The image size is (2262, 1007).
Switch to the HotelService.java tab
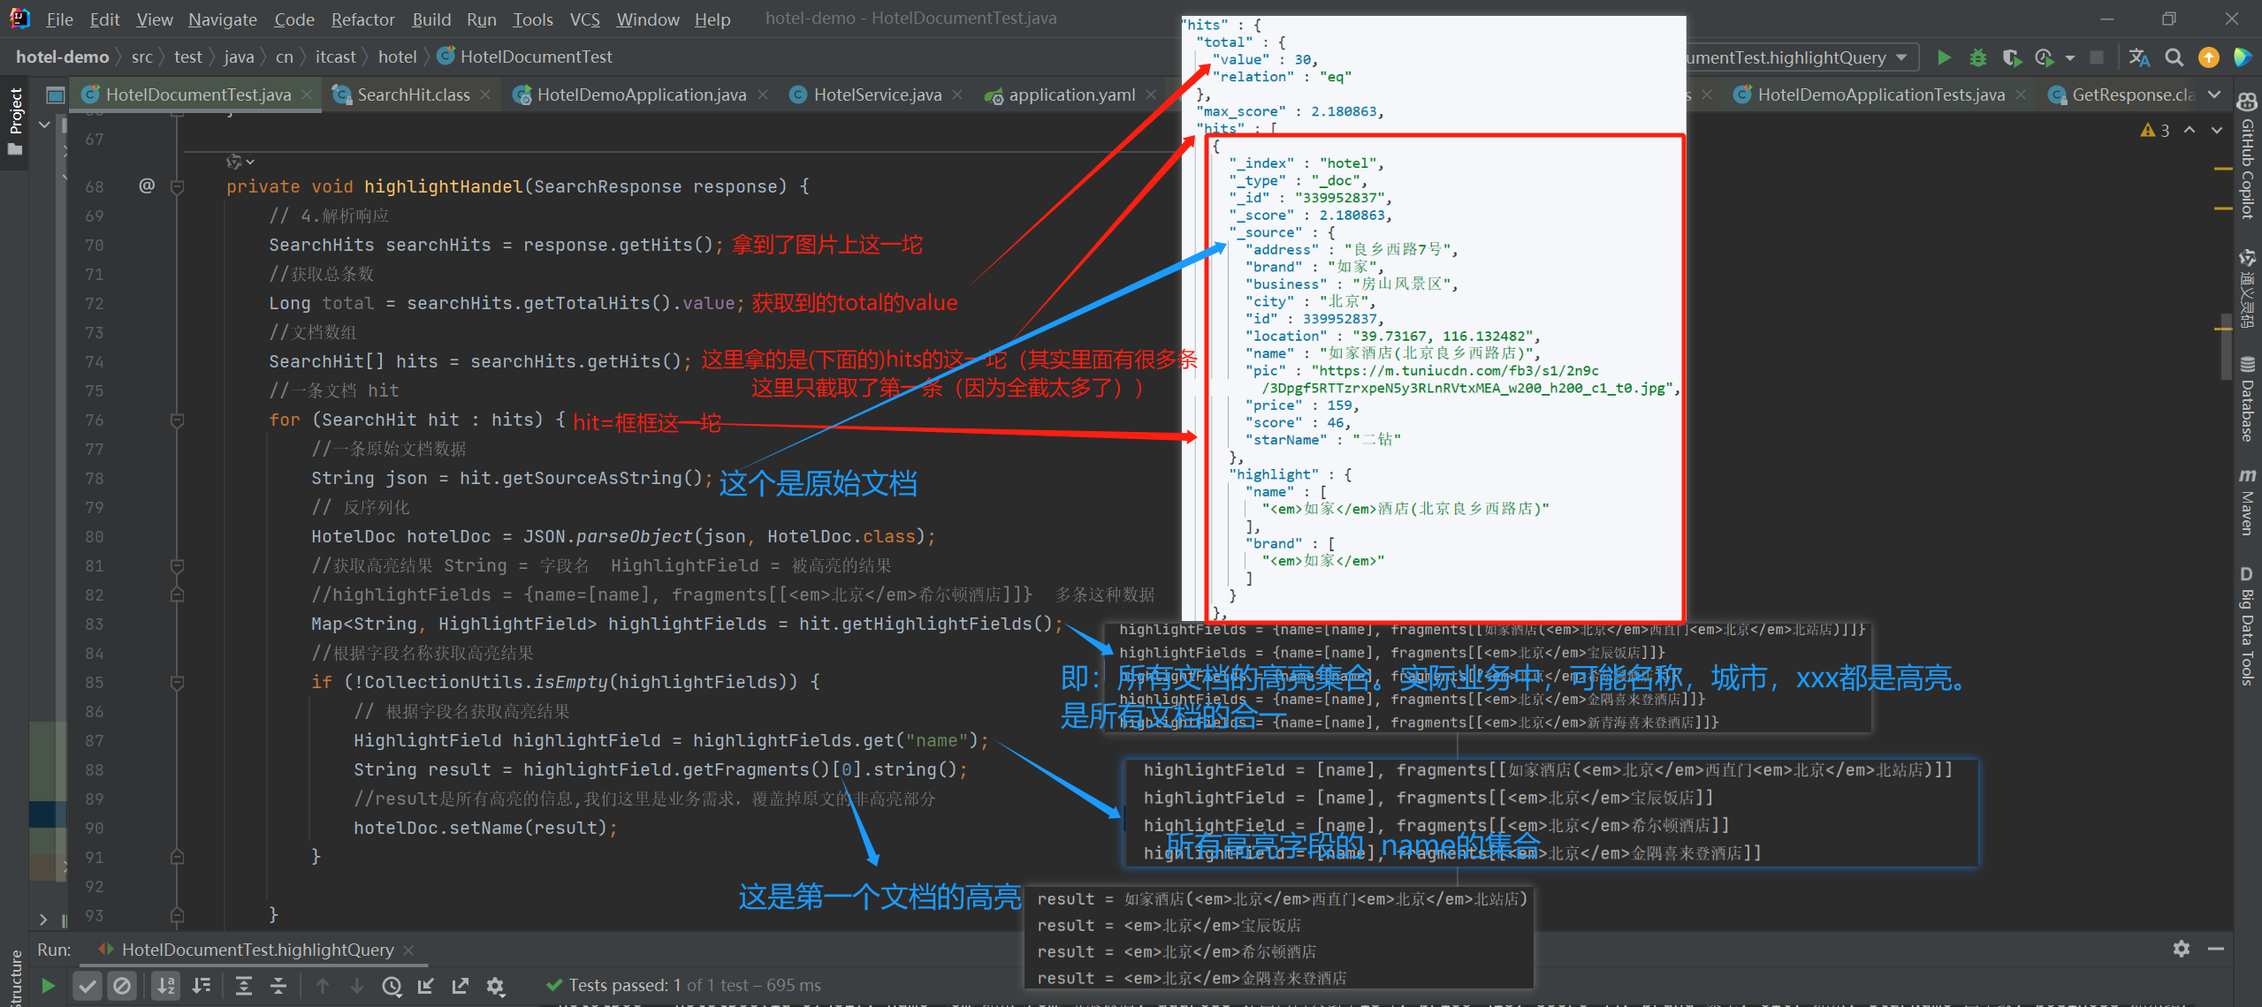pos(876,95)
